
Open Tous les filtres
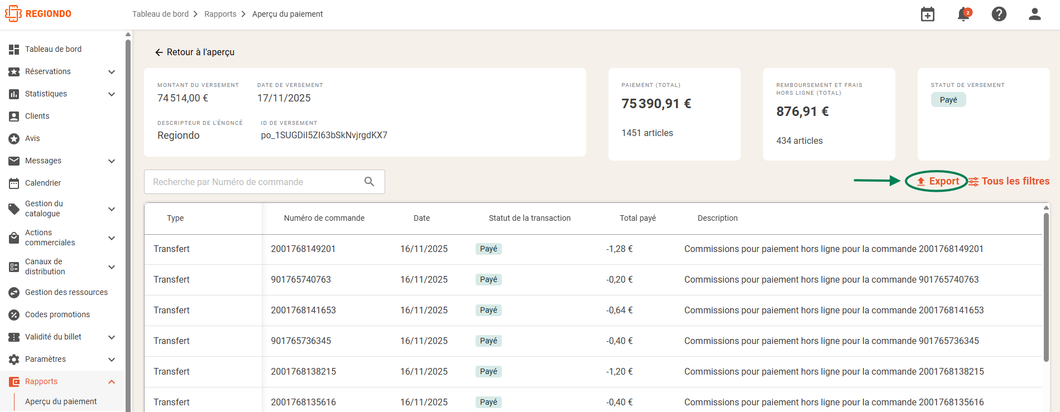[1009, 181]
